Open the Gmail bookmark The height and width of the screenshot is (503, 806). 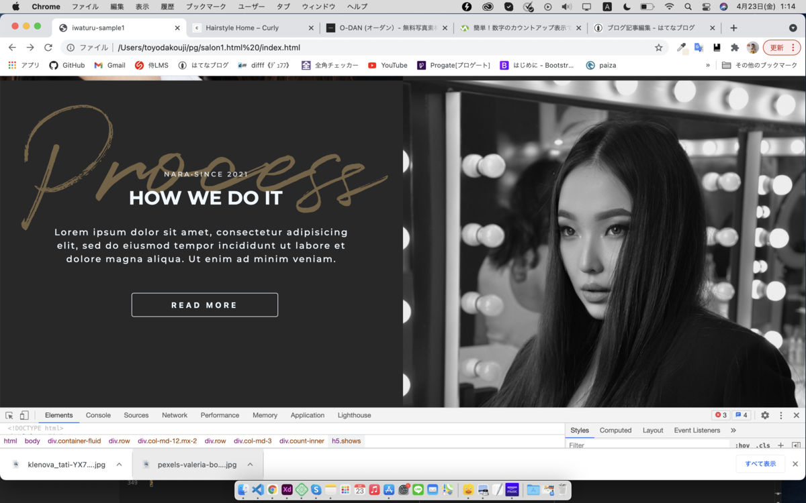110,65
